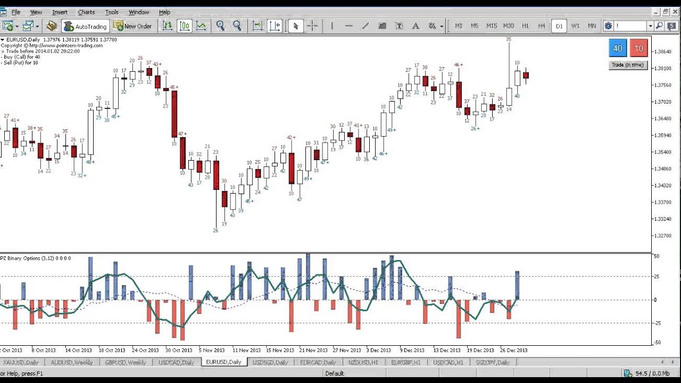The image size is (681, 383).
Task: Select the trendline drawing tool
Action: coord(366,26)
